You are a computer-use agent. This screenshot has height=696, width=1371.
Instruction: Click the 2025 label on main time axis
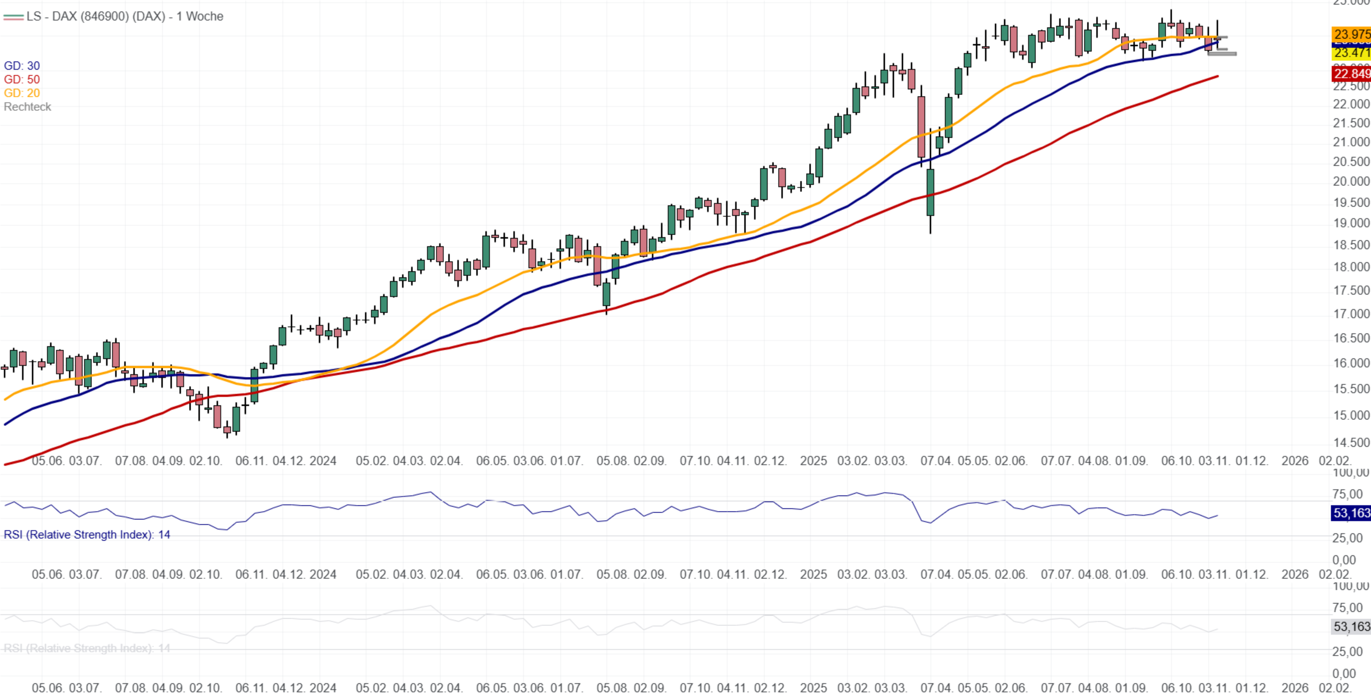click(813, 461)
